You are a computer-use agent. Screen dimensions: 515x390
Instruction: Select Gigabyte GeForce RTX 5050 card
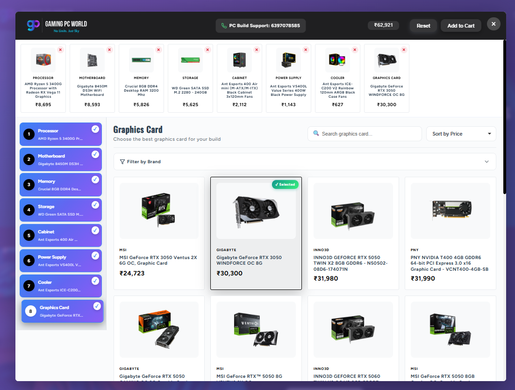159,339
